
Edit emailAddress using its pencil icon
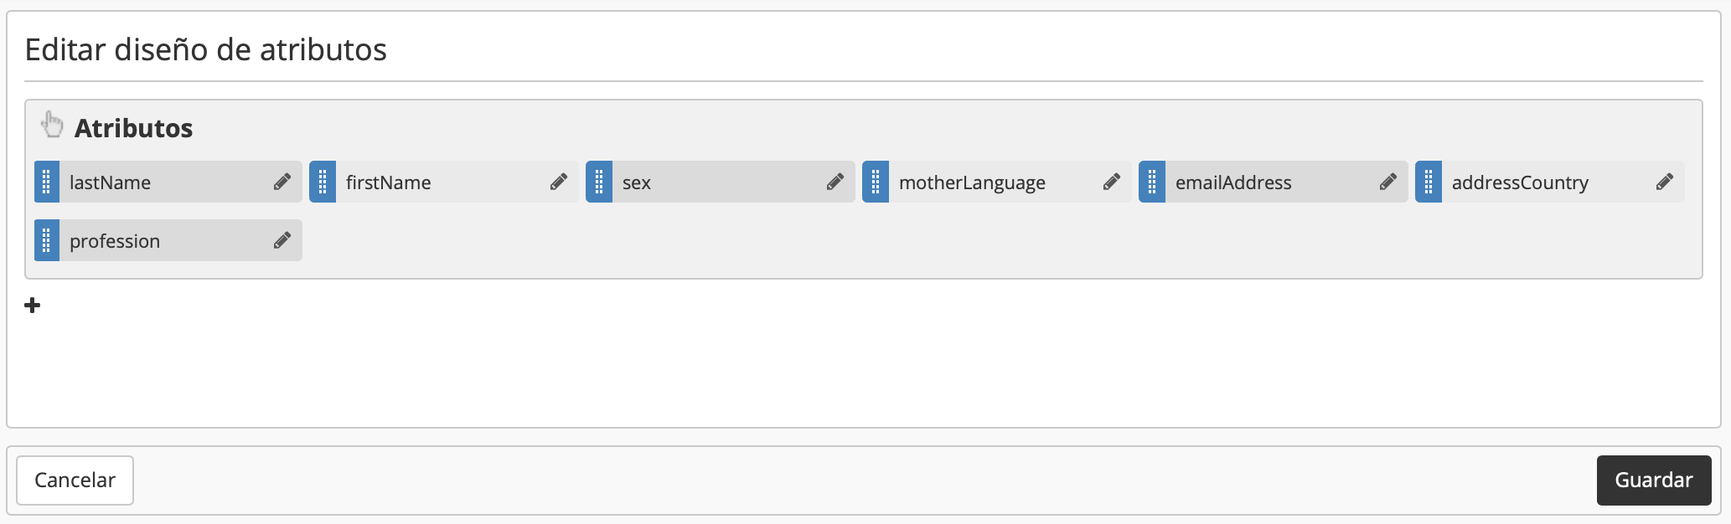click(x=1388, y=182)
